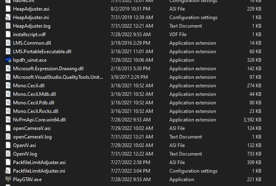Select the OpenIV.asi file row

[24, 145]
